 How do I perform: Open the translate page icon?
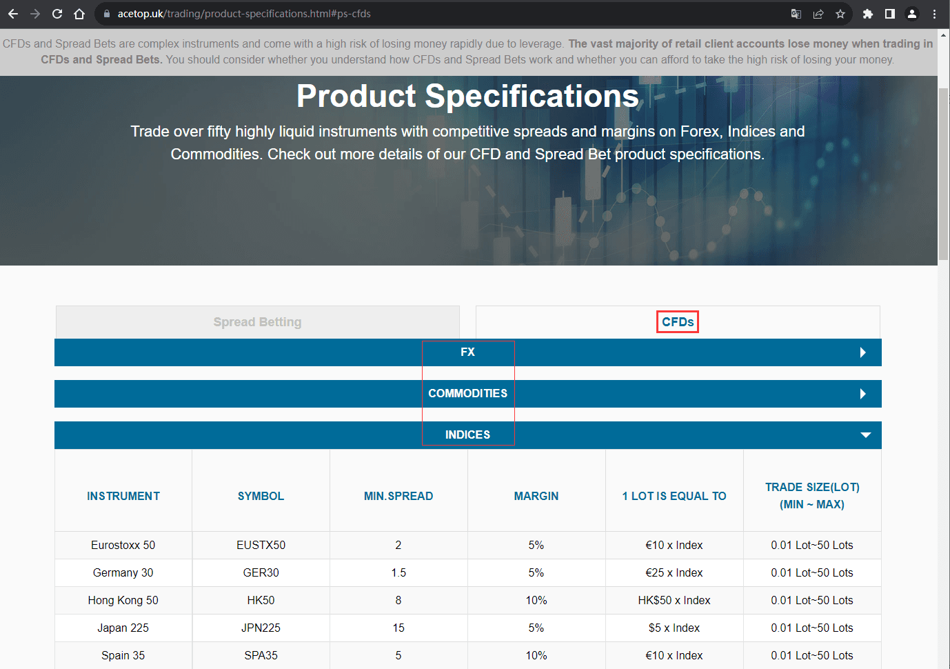(796, 14)
